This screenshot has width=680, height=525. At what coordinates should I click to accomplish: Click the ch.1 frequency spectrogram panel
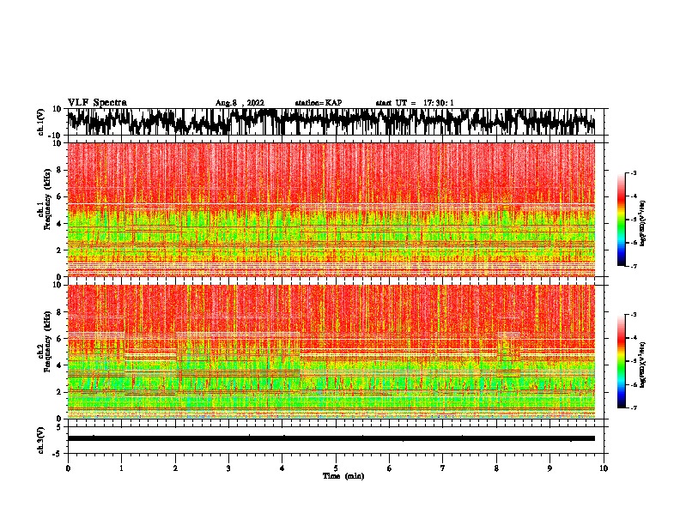[331, 209]
